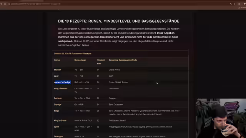Click the browser reload arrow icon
Screen dimensions: 246x138
tap(1, 4)
